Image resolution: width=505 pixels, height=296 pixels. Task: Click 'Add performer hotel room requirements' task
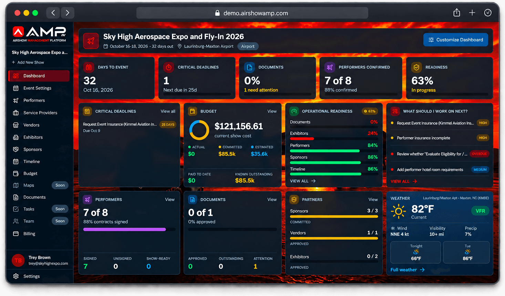coord(430,170)
